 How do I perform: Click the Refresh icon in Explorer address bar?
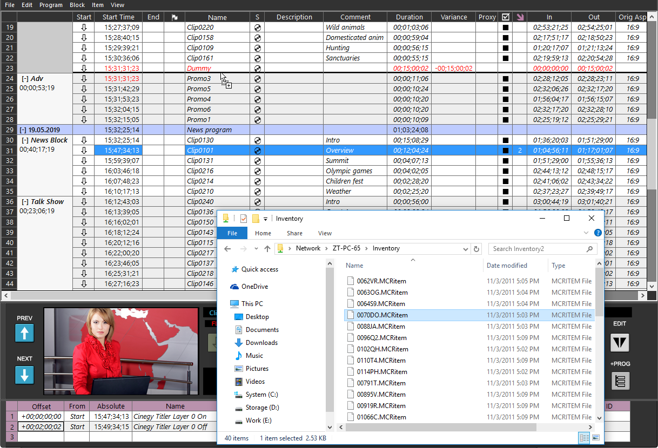pos(476,249)
